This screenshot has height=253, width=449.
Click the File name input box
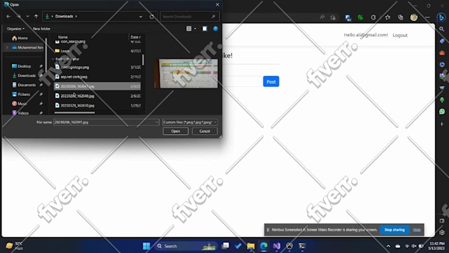(104, 122)
